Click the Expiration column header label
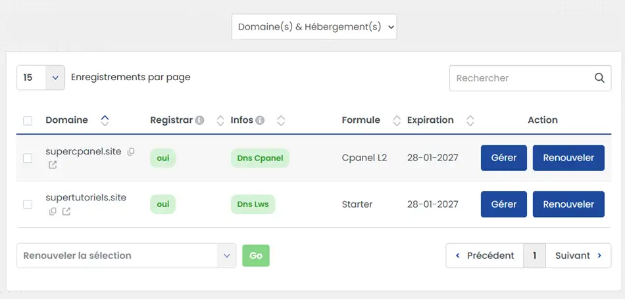 430,120
